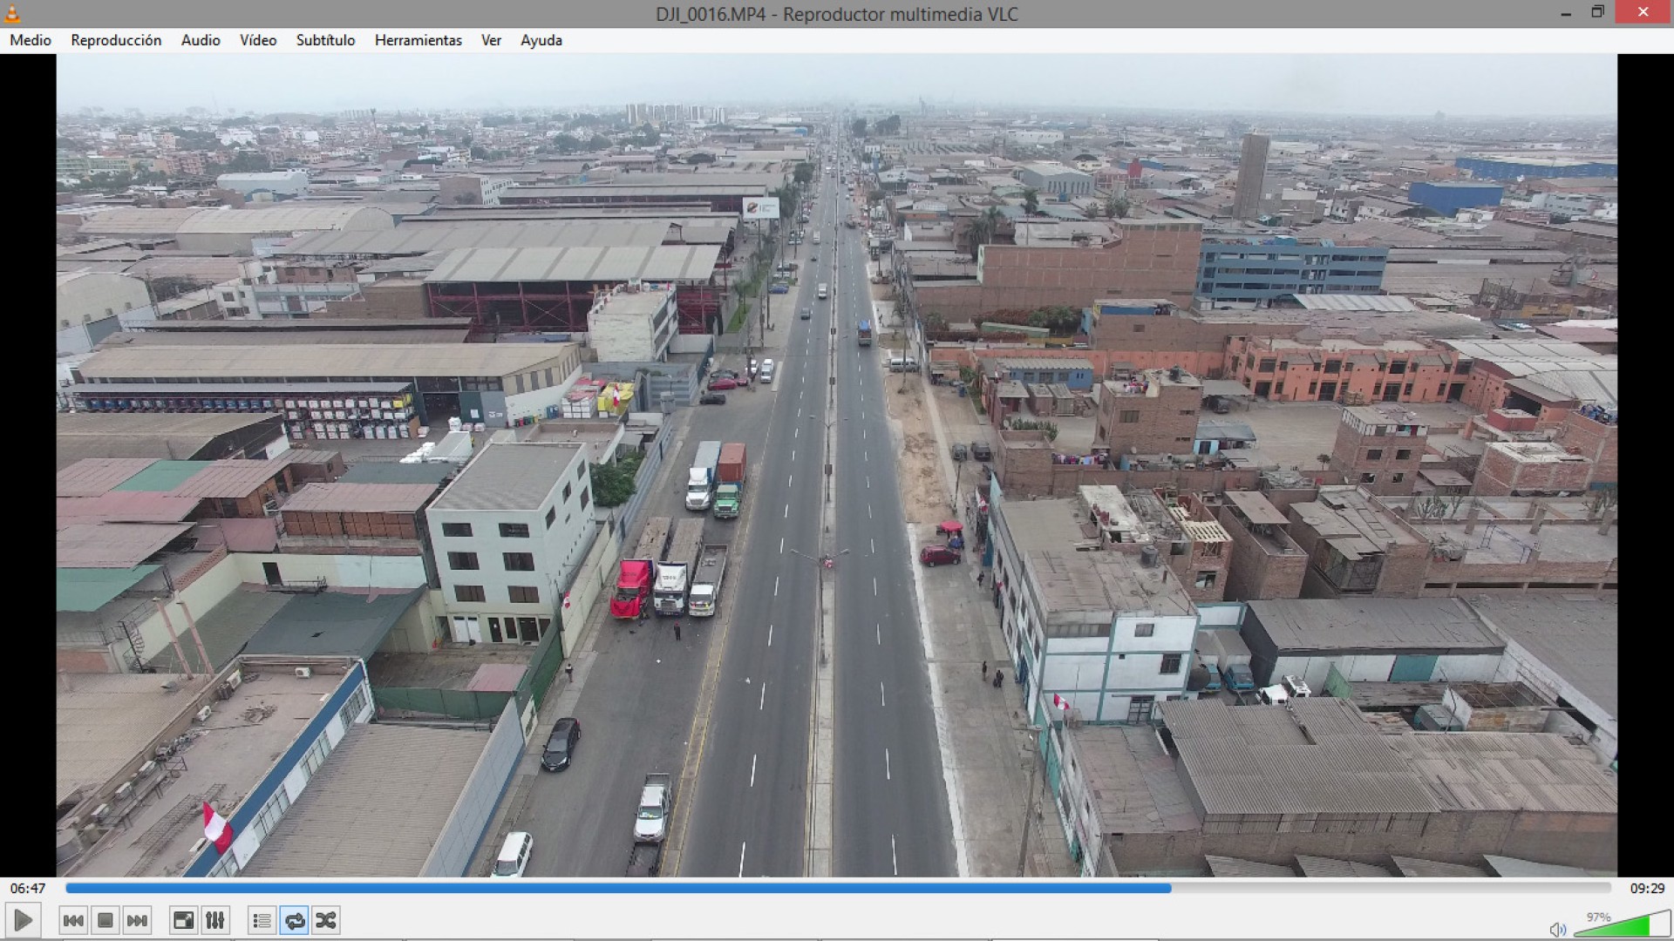
Task: Toggle random shuffle playback
Action: [326, 920]
